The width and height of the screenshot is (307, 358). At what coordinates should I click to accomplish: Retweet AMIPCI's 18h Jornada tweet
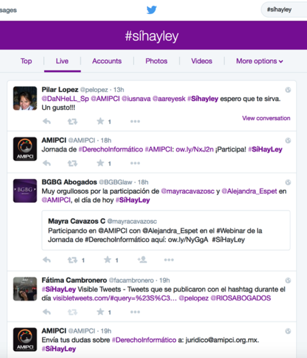point(72,163)
